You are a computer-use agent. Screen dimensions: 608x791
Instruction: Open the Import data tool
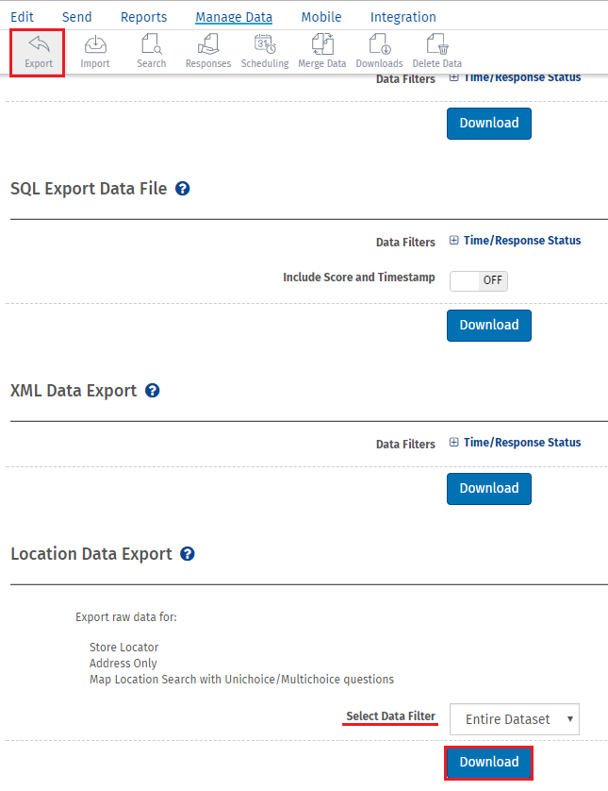pyautogui.click(x=95, y=51)
